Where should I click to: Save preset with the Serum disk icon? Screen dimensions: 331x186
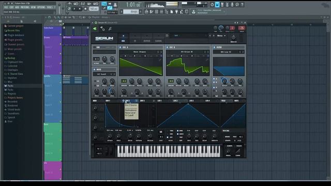167,36
